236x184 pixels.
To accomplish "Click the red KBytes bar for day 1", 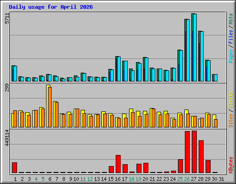I will click(x=14, y=168).
